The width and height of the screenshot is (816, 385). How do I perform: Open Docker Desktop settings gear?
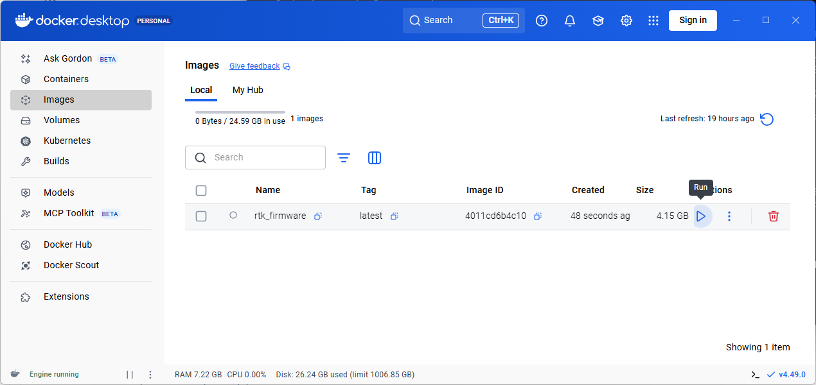tap(626, 20)
